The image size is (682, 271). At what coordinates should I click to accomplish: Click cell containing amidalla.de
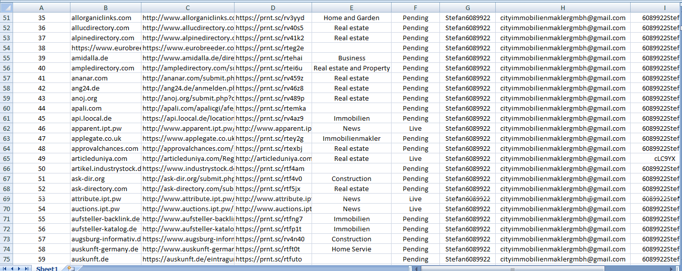click(106, 58)
